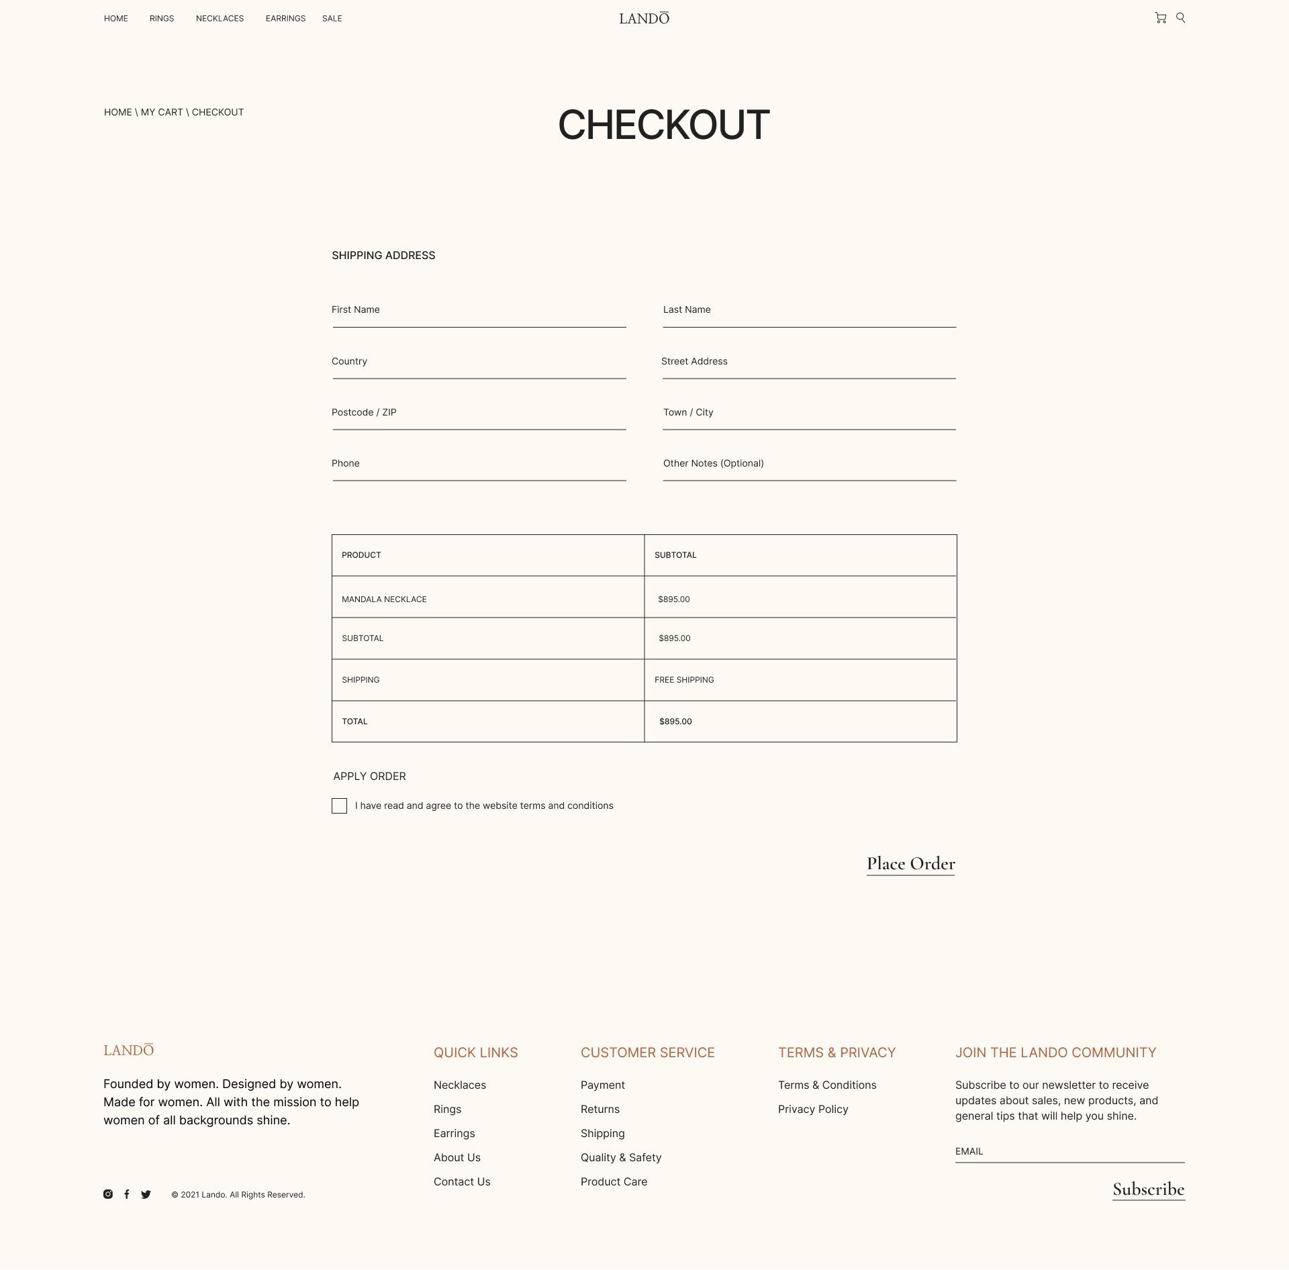The height and width of the screenshot is (1270, 1289).
Task: Toggle agreement to website terms and conditions
Action: pyautogui.click(x=338, y=805)
